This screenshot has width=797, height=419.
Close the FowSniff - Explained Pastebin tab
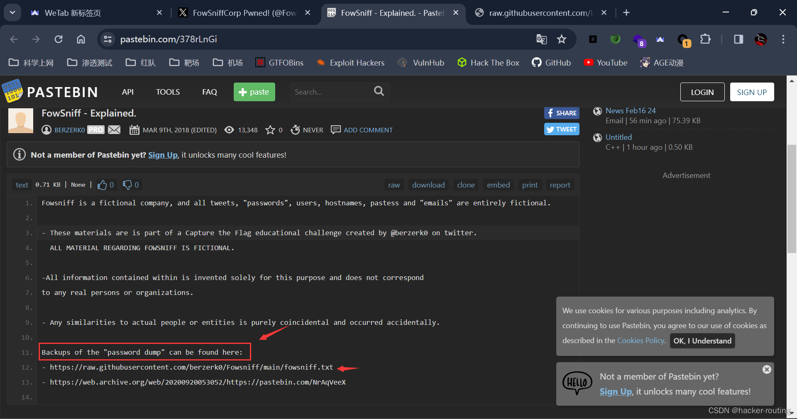pyautogui.click(x=456, y=13)
